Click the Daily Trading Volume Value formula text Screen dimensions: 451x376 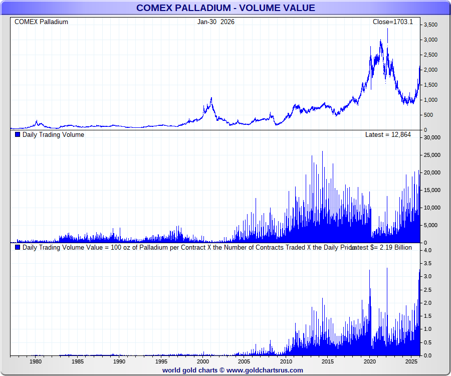point(188,247)
